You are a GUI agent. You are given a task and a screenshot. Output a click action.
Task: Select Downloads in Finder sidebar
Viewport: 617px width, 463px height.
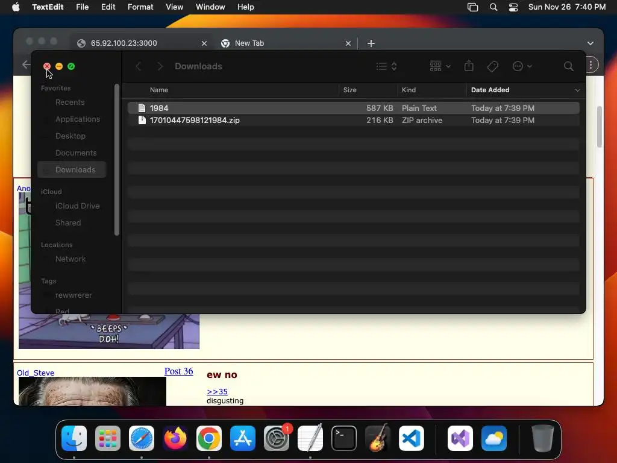pos(72,169)
